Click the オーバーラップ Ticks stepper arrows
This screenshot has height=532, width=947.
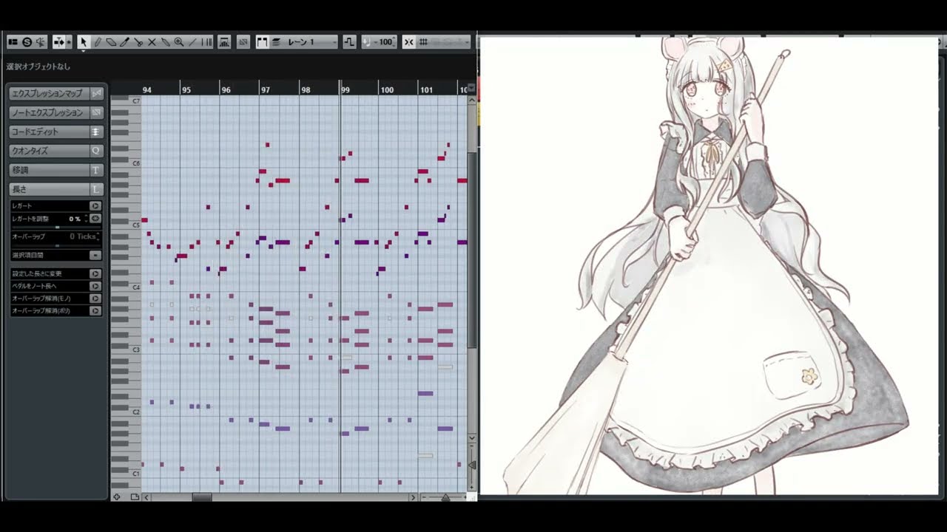[x=98, y=236]
